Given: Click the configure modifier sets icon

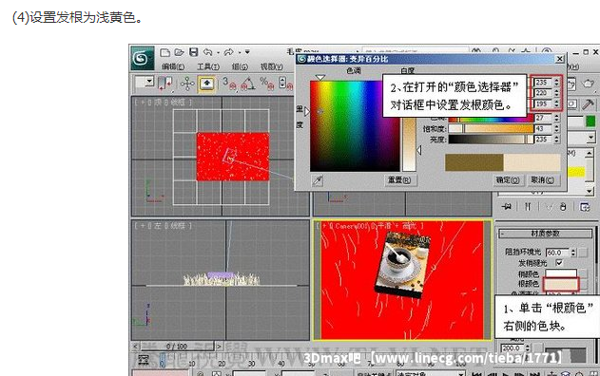Looking at the screenshot, I should coord(585,207).
